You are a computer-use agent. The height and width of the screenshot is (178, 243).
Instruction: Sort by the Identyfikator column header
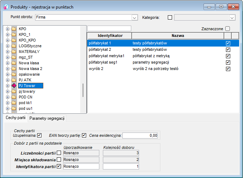(x=110, y=36)
